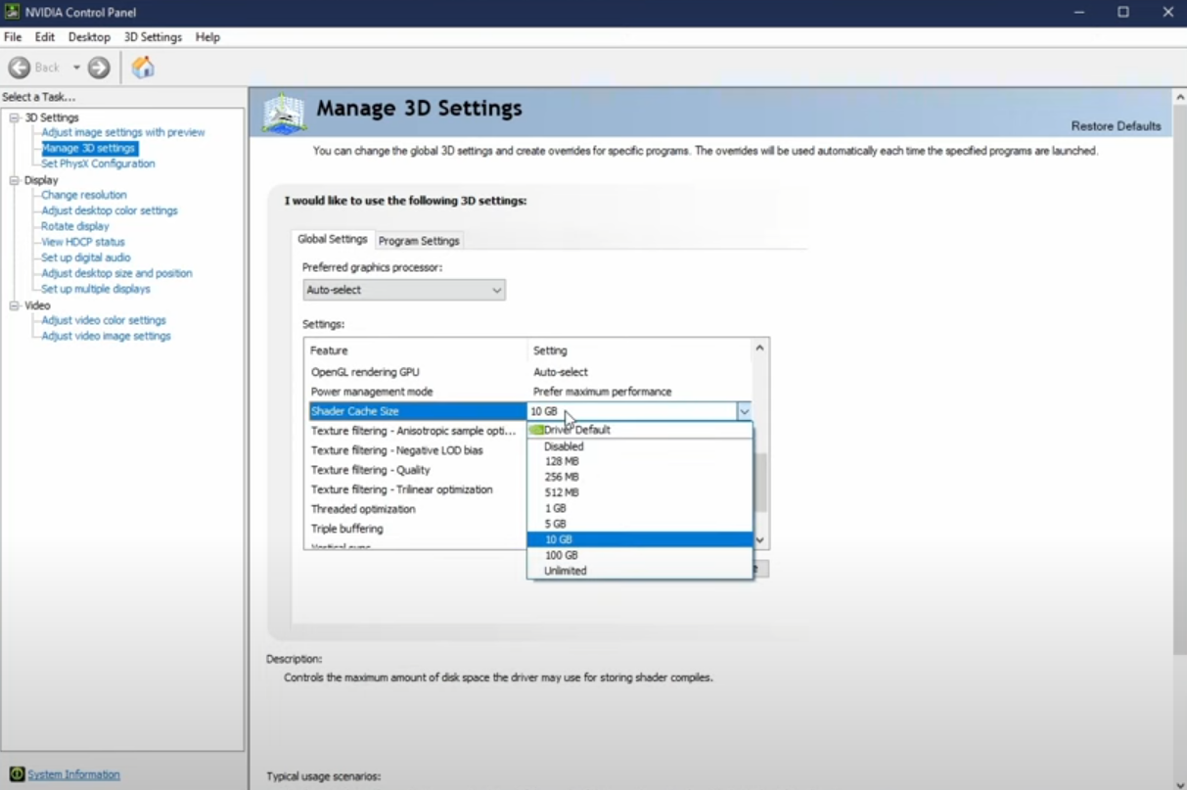Select Set PhysX Configuration

[x=98, y=163]
